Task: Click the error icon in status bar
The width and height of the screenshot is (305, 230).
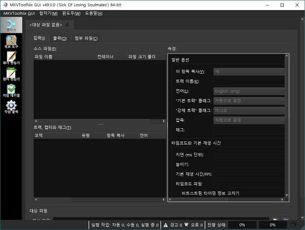Action: click(187, 225)
